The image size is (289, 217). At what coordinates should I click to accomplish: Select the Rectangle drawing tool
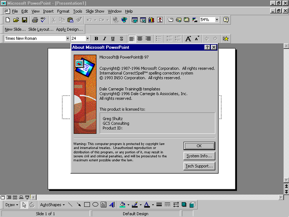[x=87, y=205]
